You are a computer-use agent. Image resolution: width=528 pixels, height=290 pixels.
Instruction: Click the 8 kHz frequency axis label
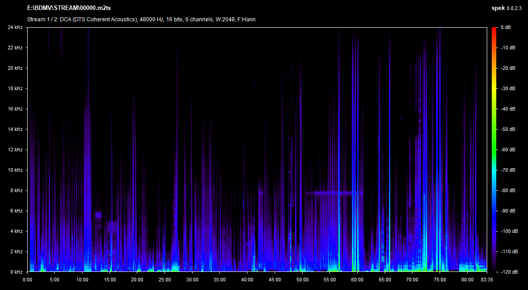tap(16, 191)
